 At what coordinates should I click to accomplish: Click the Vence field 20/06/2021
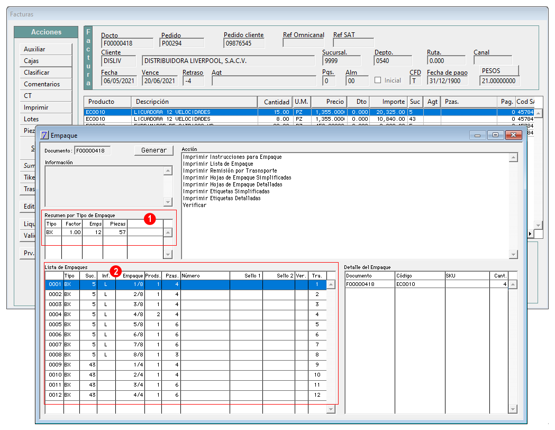pyautogui.click(x=160, y=81)
